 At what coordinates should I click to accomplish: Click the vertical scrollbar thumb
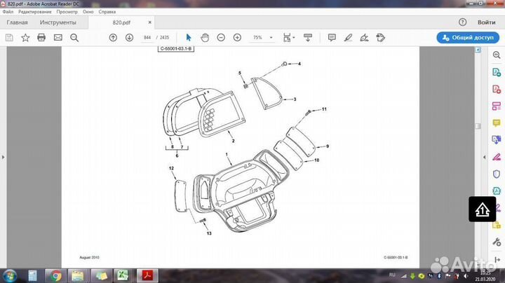tap(478, 126)
